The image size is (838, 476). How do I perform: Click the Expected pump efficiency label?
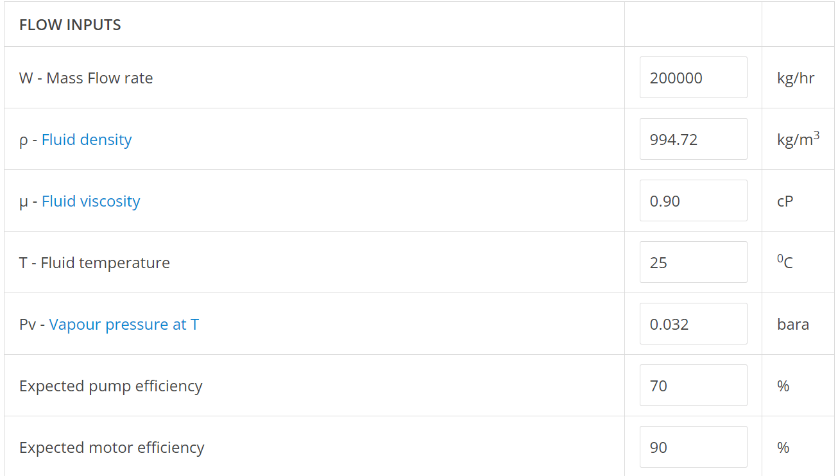[111, 386]
